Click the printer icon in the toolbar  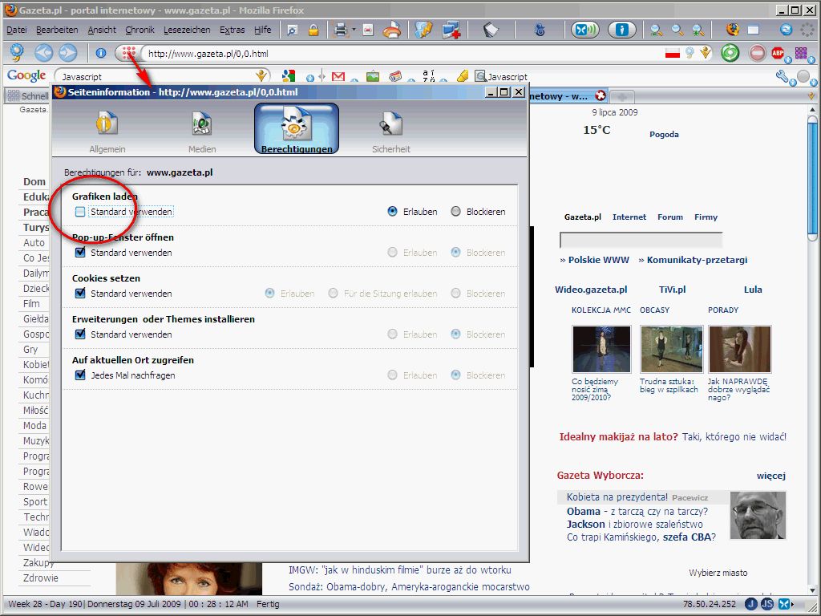tap(340, 30)
